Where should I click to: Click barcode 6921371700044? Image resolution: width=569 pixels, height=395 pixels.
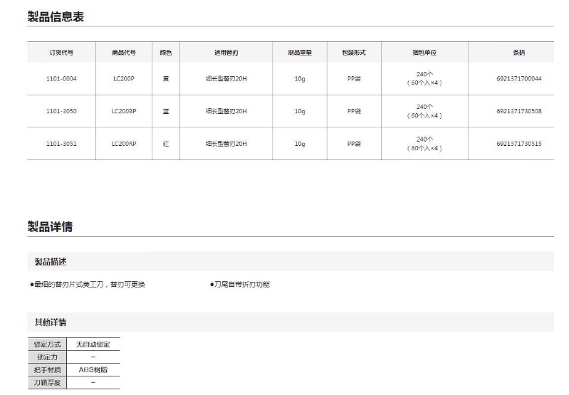point(518,79)
